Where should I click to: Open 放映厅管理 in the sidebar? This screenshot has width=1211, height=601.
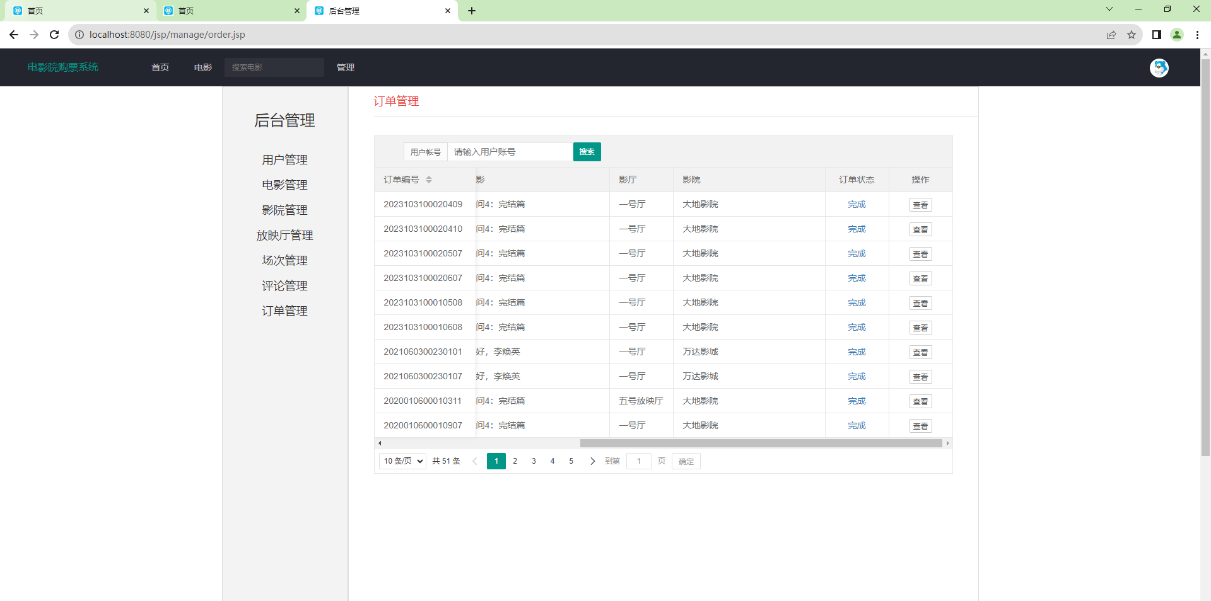tap(285, 236)
